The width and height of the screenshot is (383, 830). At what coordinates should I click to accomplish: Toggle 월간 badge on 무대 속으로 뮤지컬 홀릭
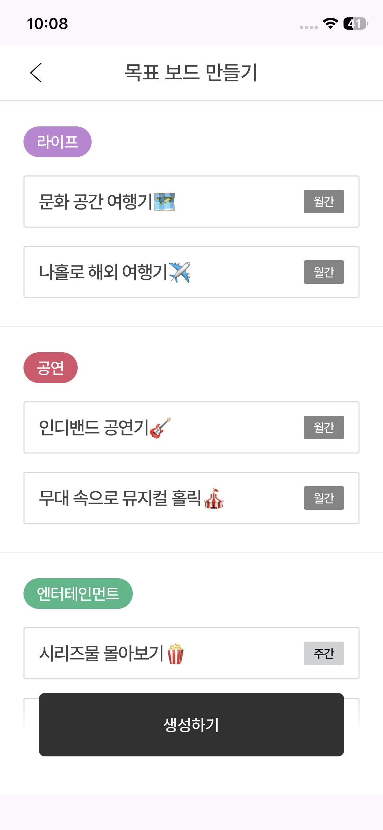324,498
